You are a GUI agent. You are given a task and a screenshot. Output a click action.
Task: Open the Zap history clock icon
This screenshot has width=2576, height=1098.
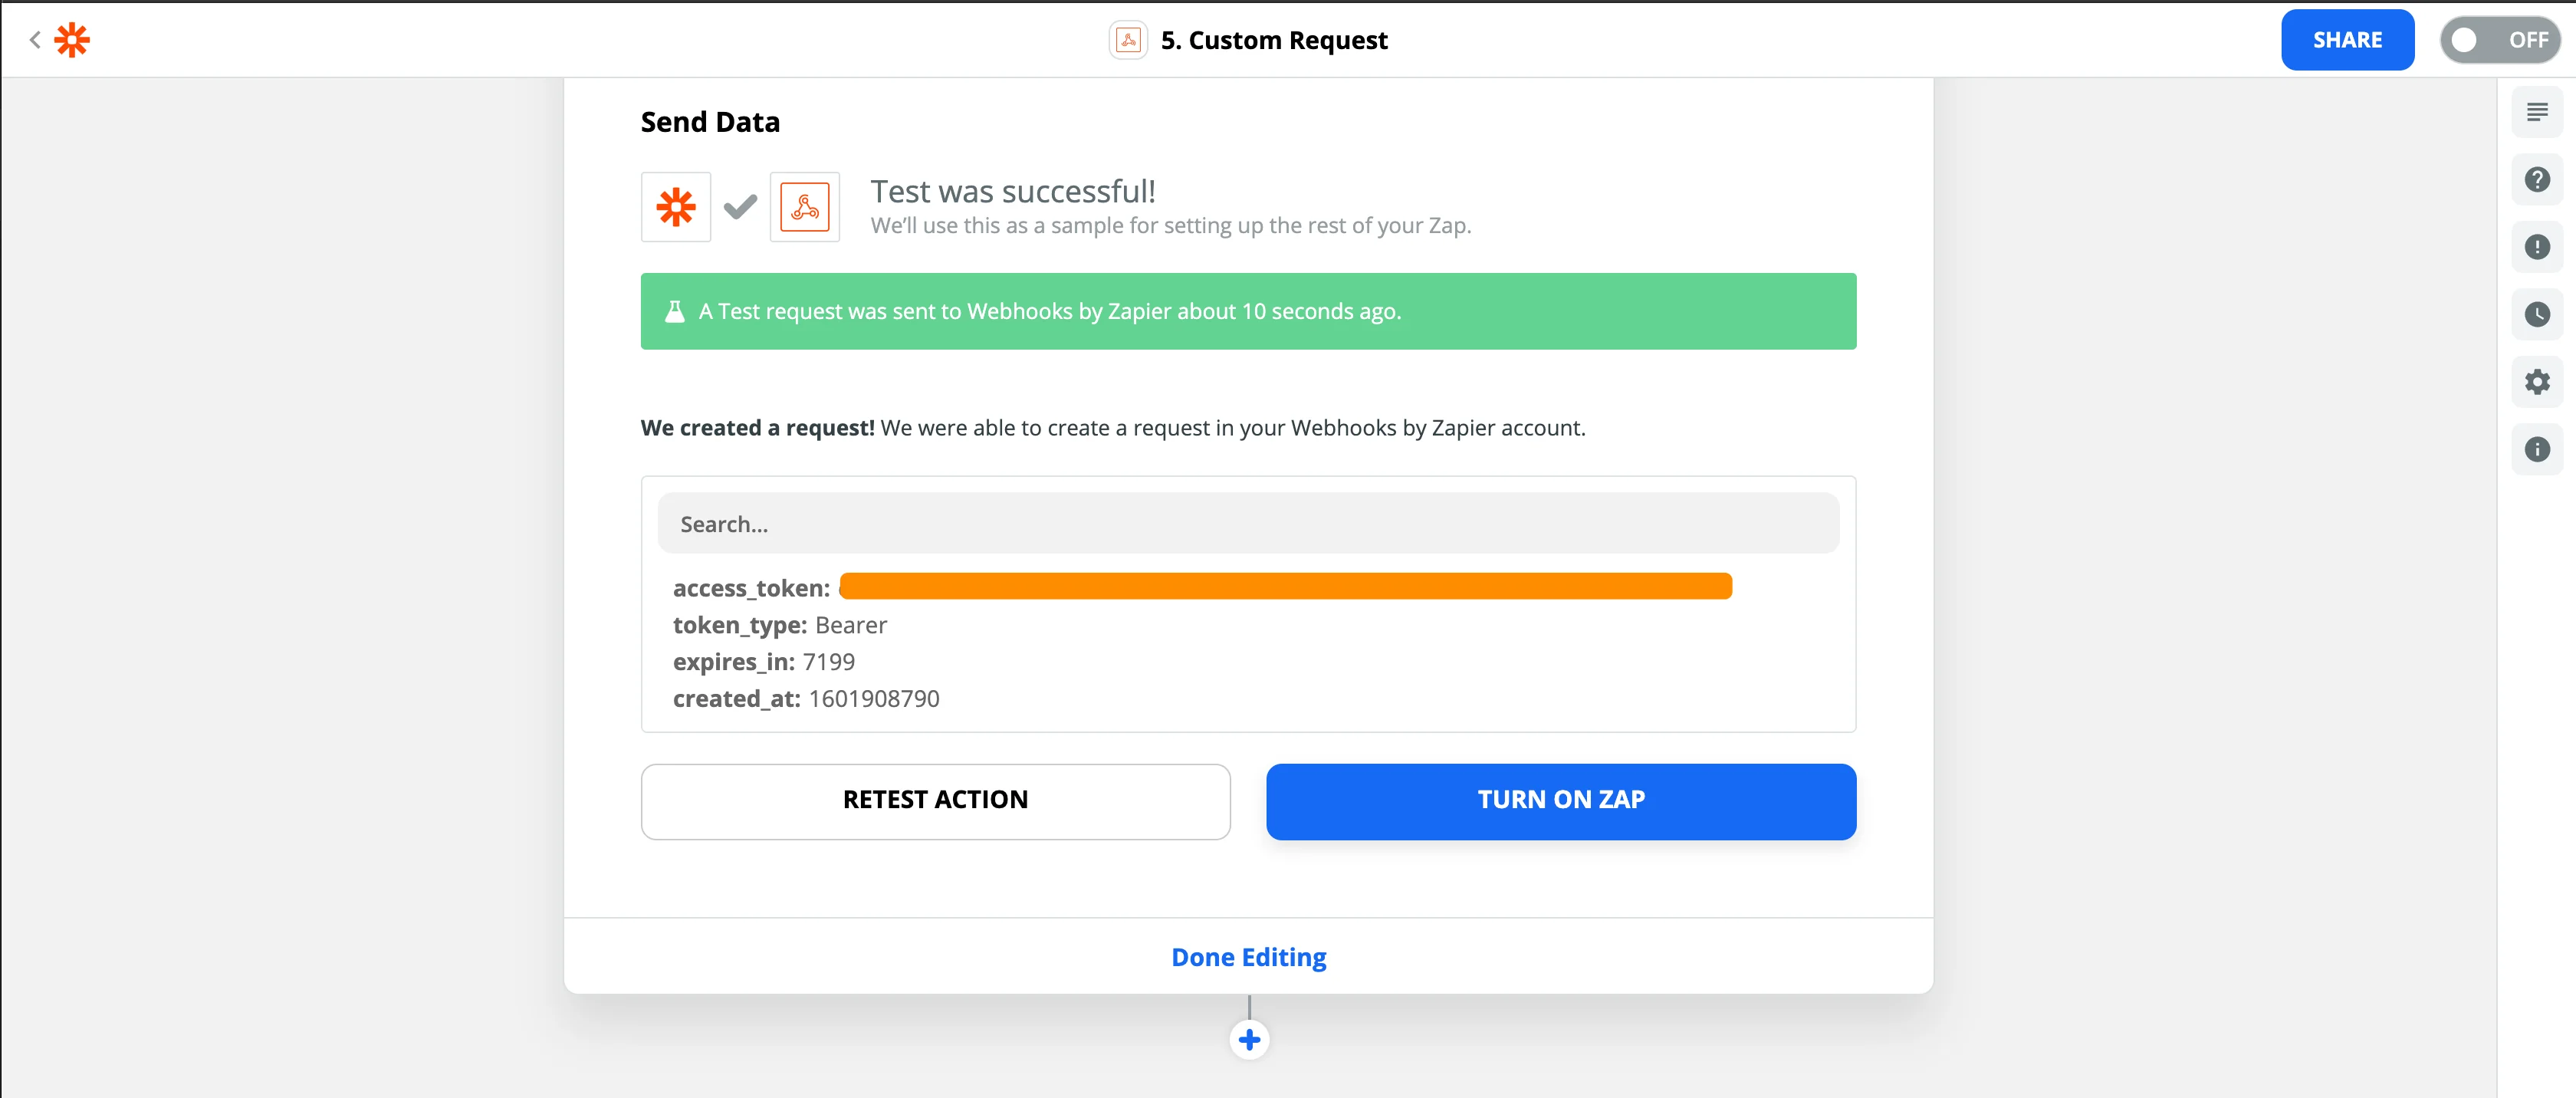2536,315
